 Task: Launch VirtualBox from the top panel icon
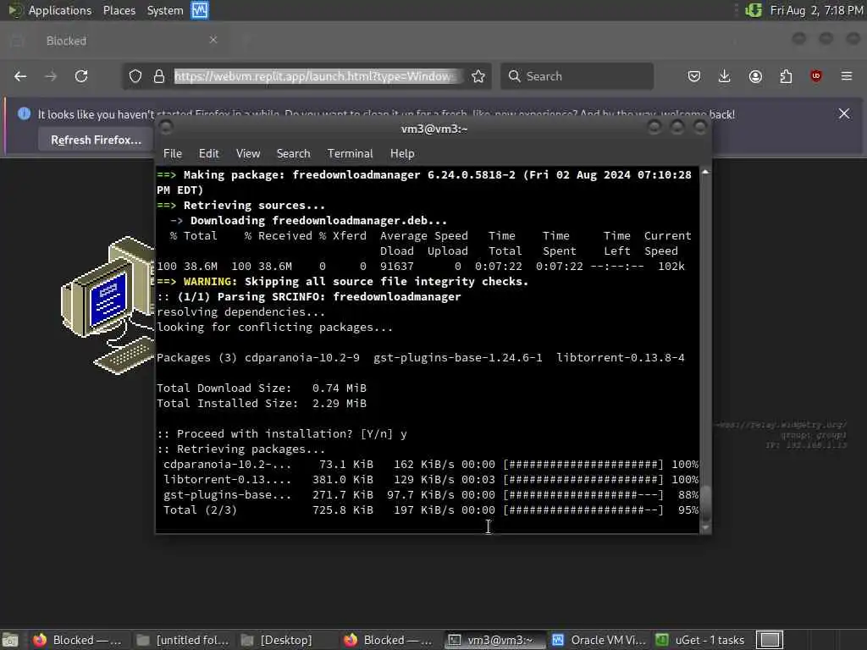[x=200, y=10]
